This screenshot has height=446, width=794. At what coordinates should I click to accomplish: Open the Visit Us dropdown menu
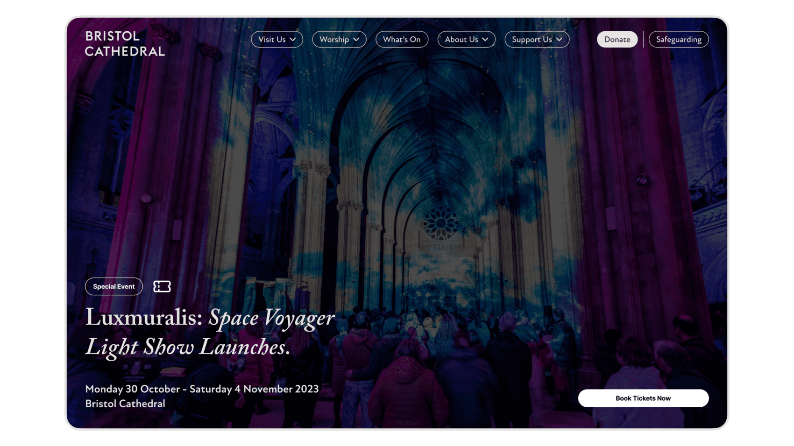pyautogui.click(x=277, y=39)
